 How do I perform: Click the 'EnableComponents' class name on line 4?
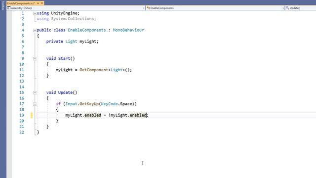87,30
